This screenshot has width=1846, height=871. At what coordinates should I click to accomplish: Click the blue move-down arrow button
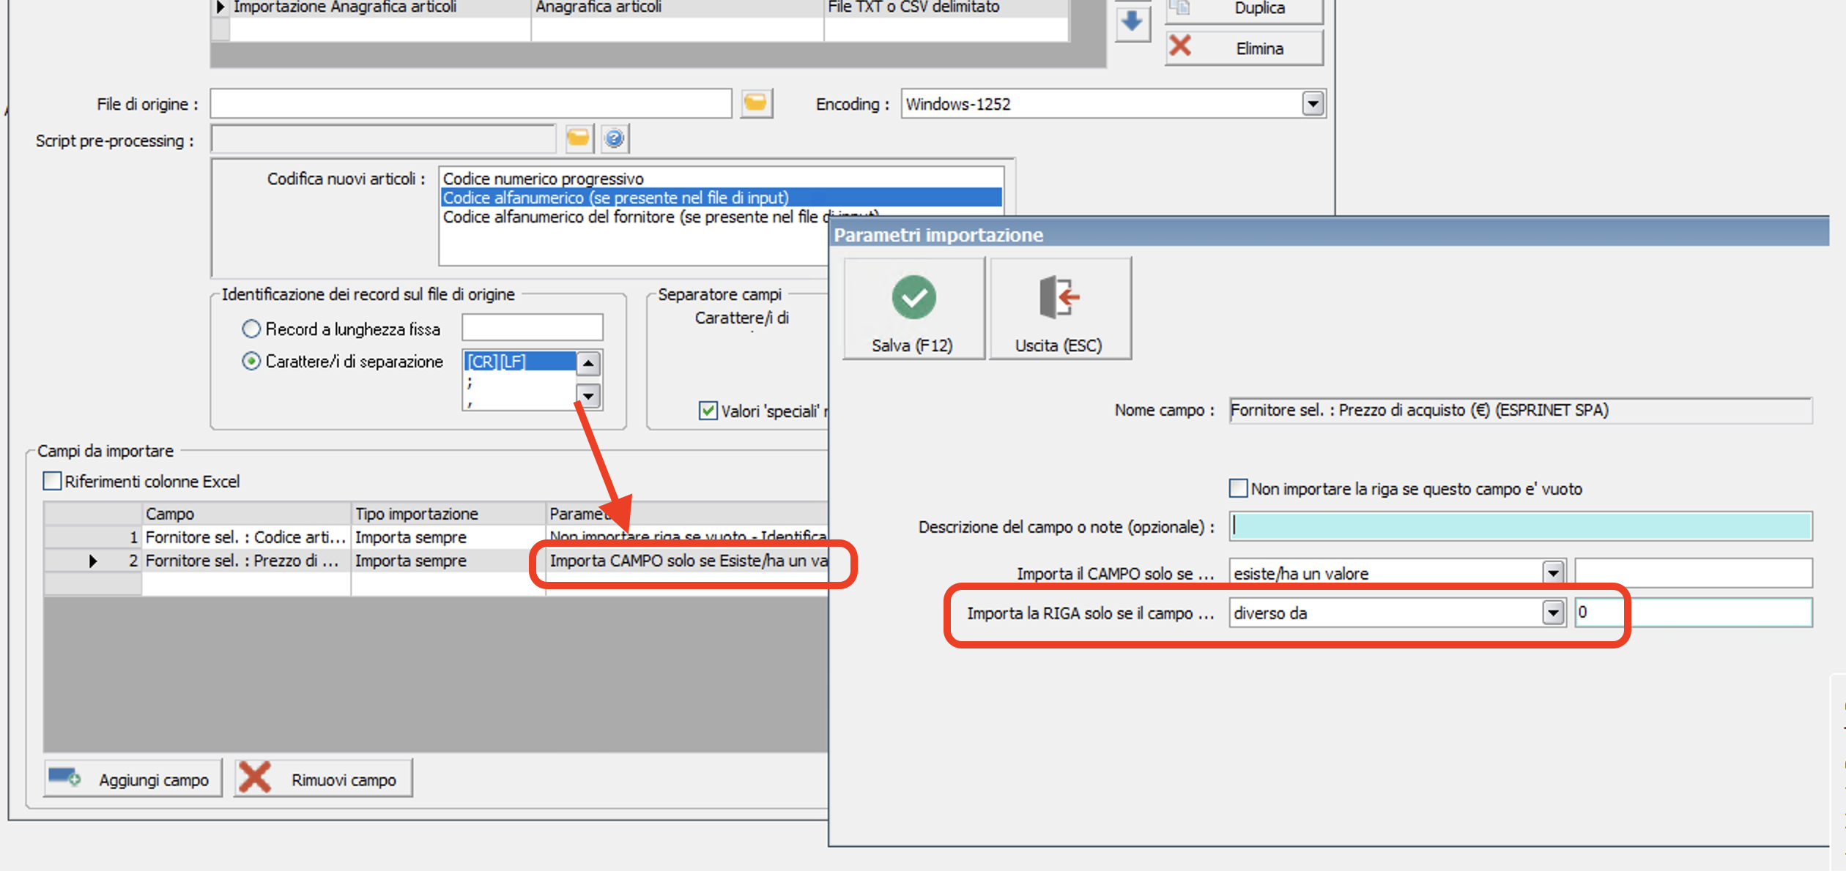pos(1132,23)
